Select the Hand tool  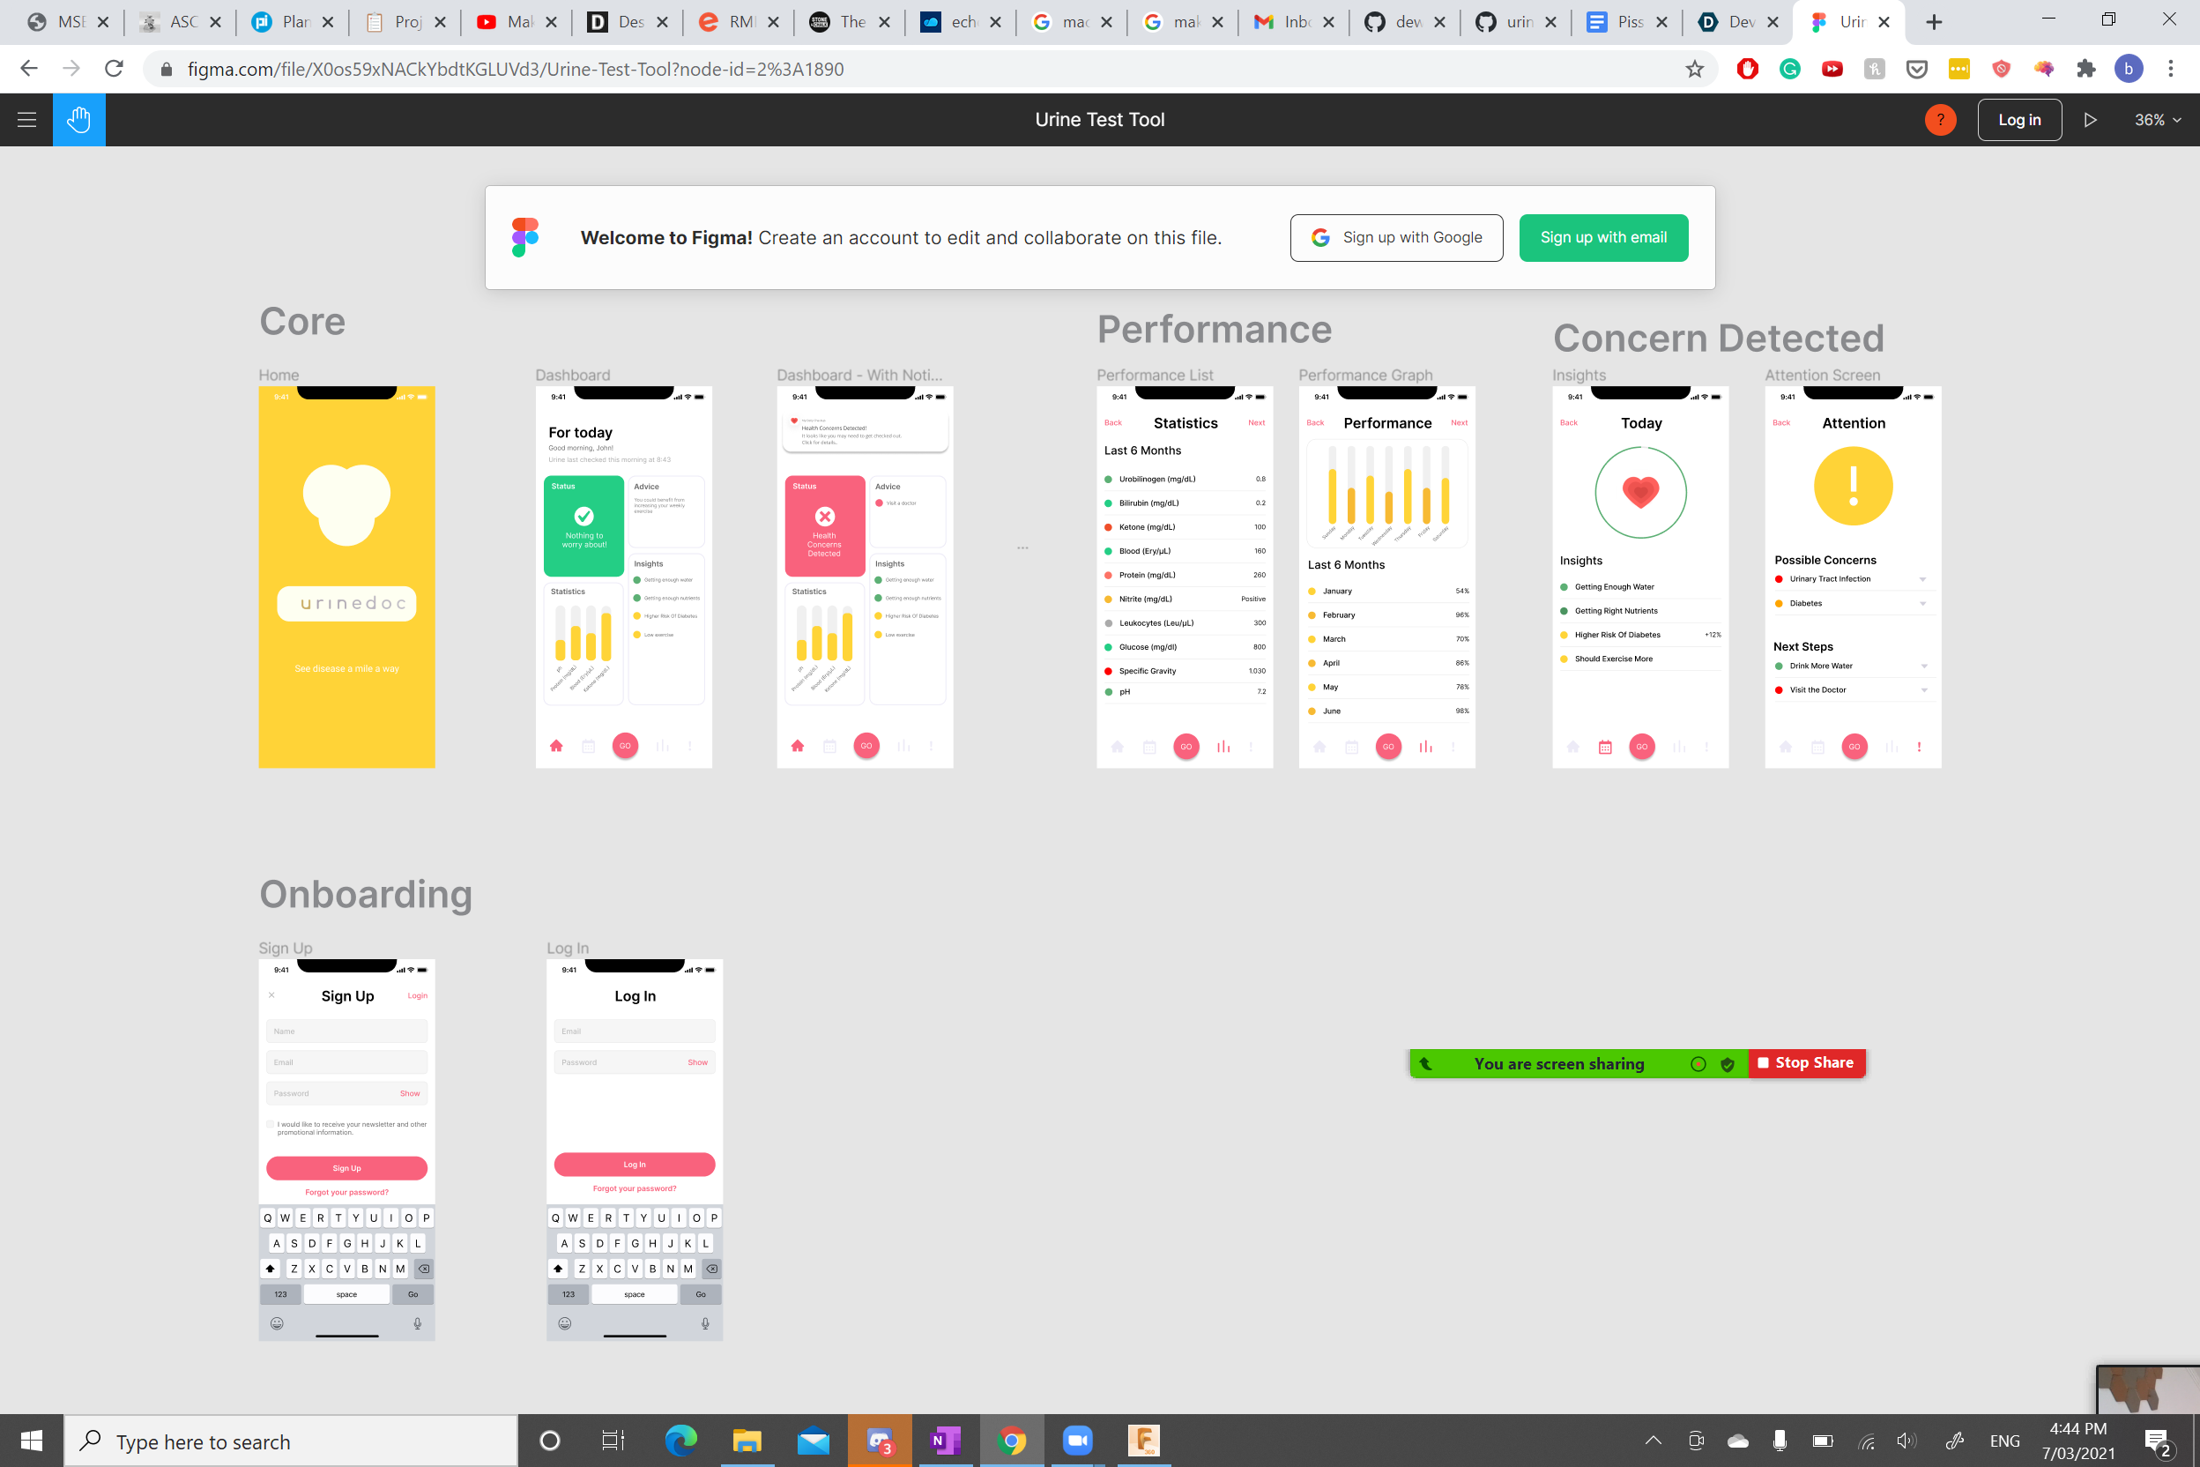(x=78, y=120)
